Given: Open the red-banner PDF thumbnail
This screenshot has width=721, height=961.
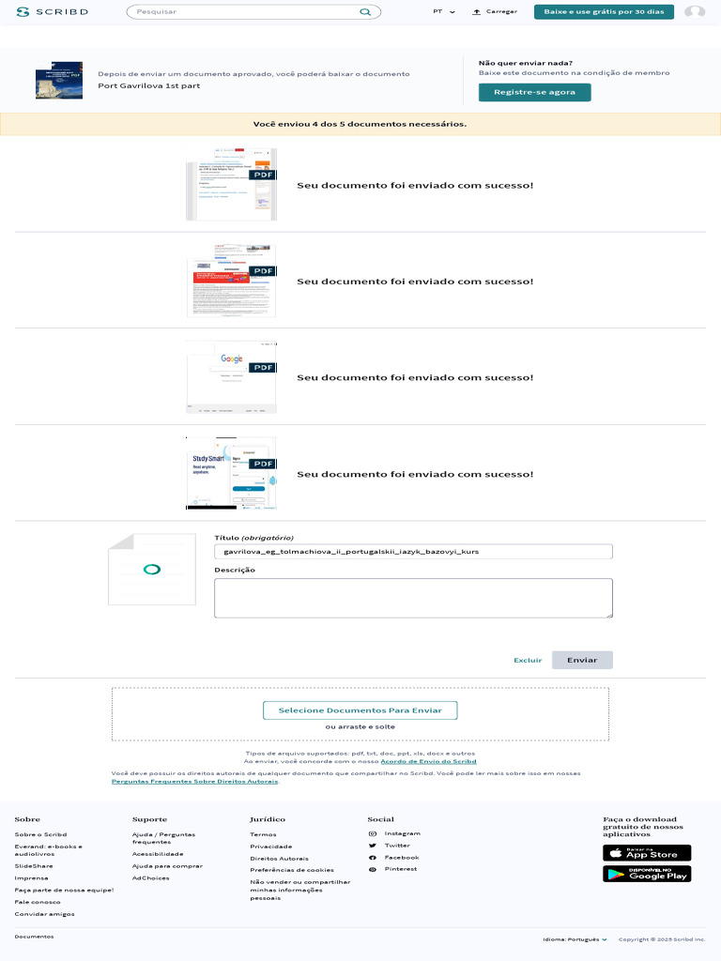Looking at the screenshot, I should [231, 281].
